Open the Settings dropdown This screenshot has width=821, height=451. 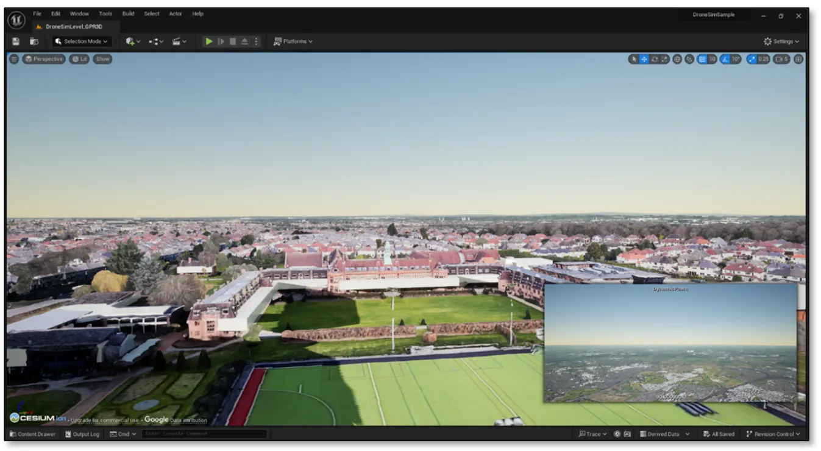[781, 41]
